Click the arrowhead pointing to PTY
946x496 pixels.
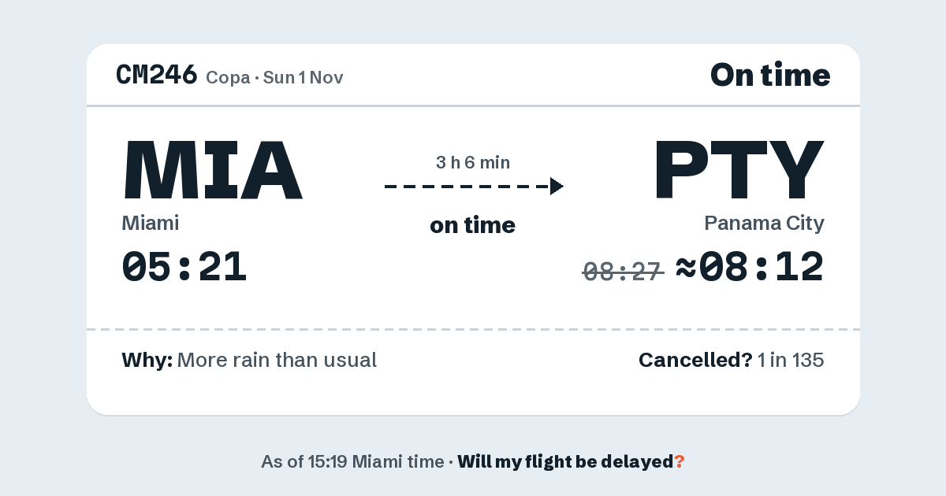coord(557,187)
